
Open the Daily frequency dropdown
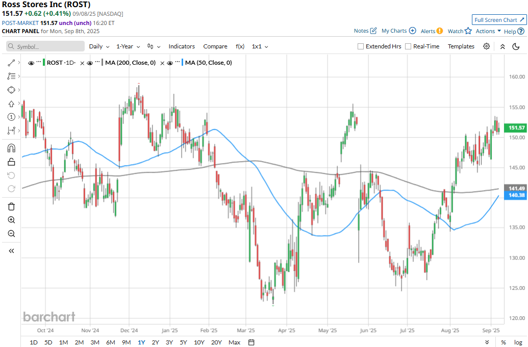click(x=99, y=46)
